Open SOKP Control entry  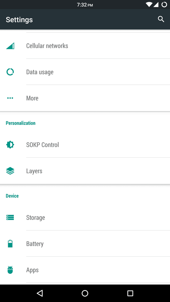pos(85,145)
